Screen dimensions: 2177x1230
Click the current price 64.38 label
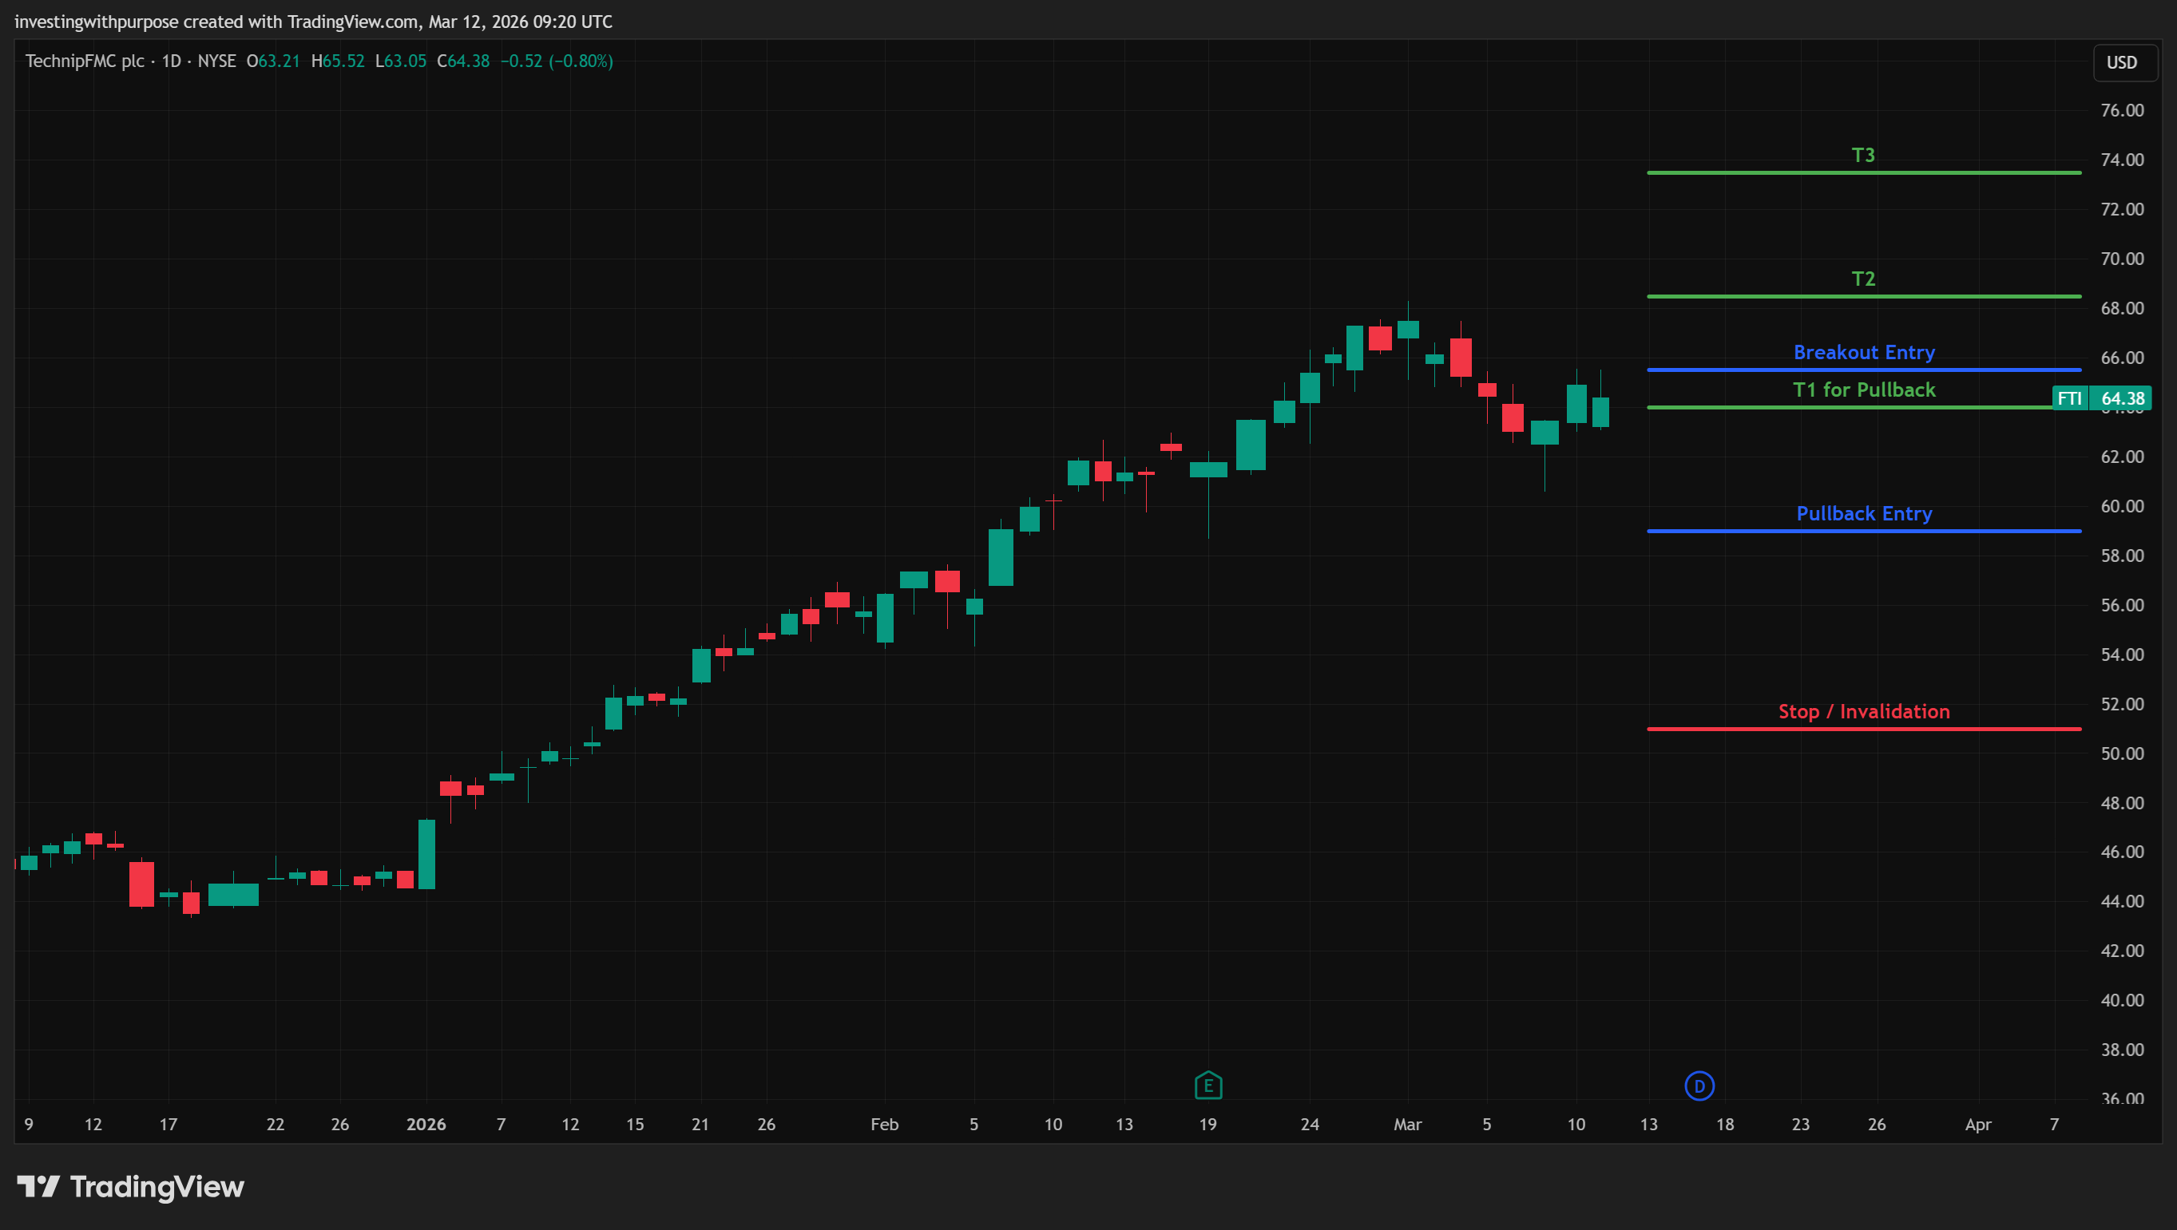(x=2122, y=399)
